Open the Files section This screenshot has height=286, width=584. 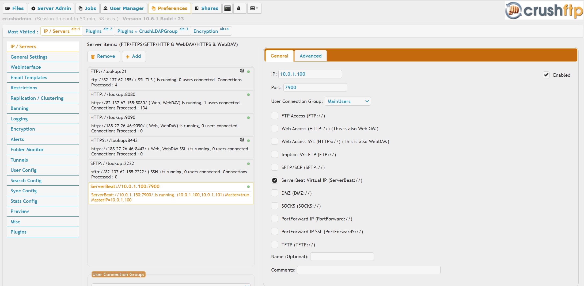click(14, 8)
